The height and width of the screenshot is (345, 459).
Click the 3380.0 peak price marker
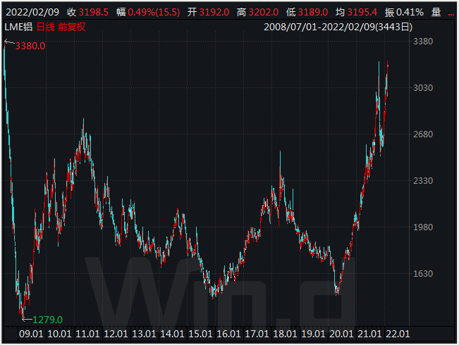point(30,46)
